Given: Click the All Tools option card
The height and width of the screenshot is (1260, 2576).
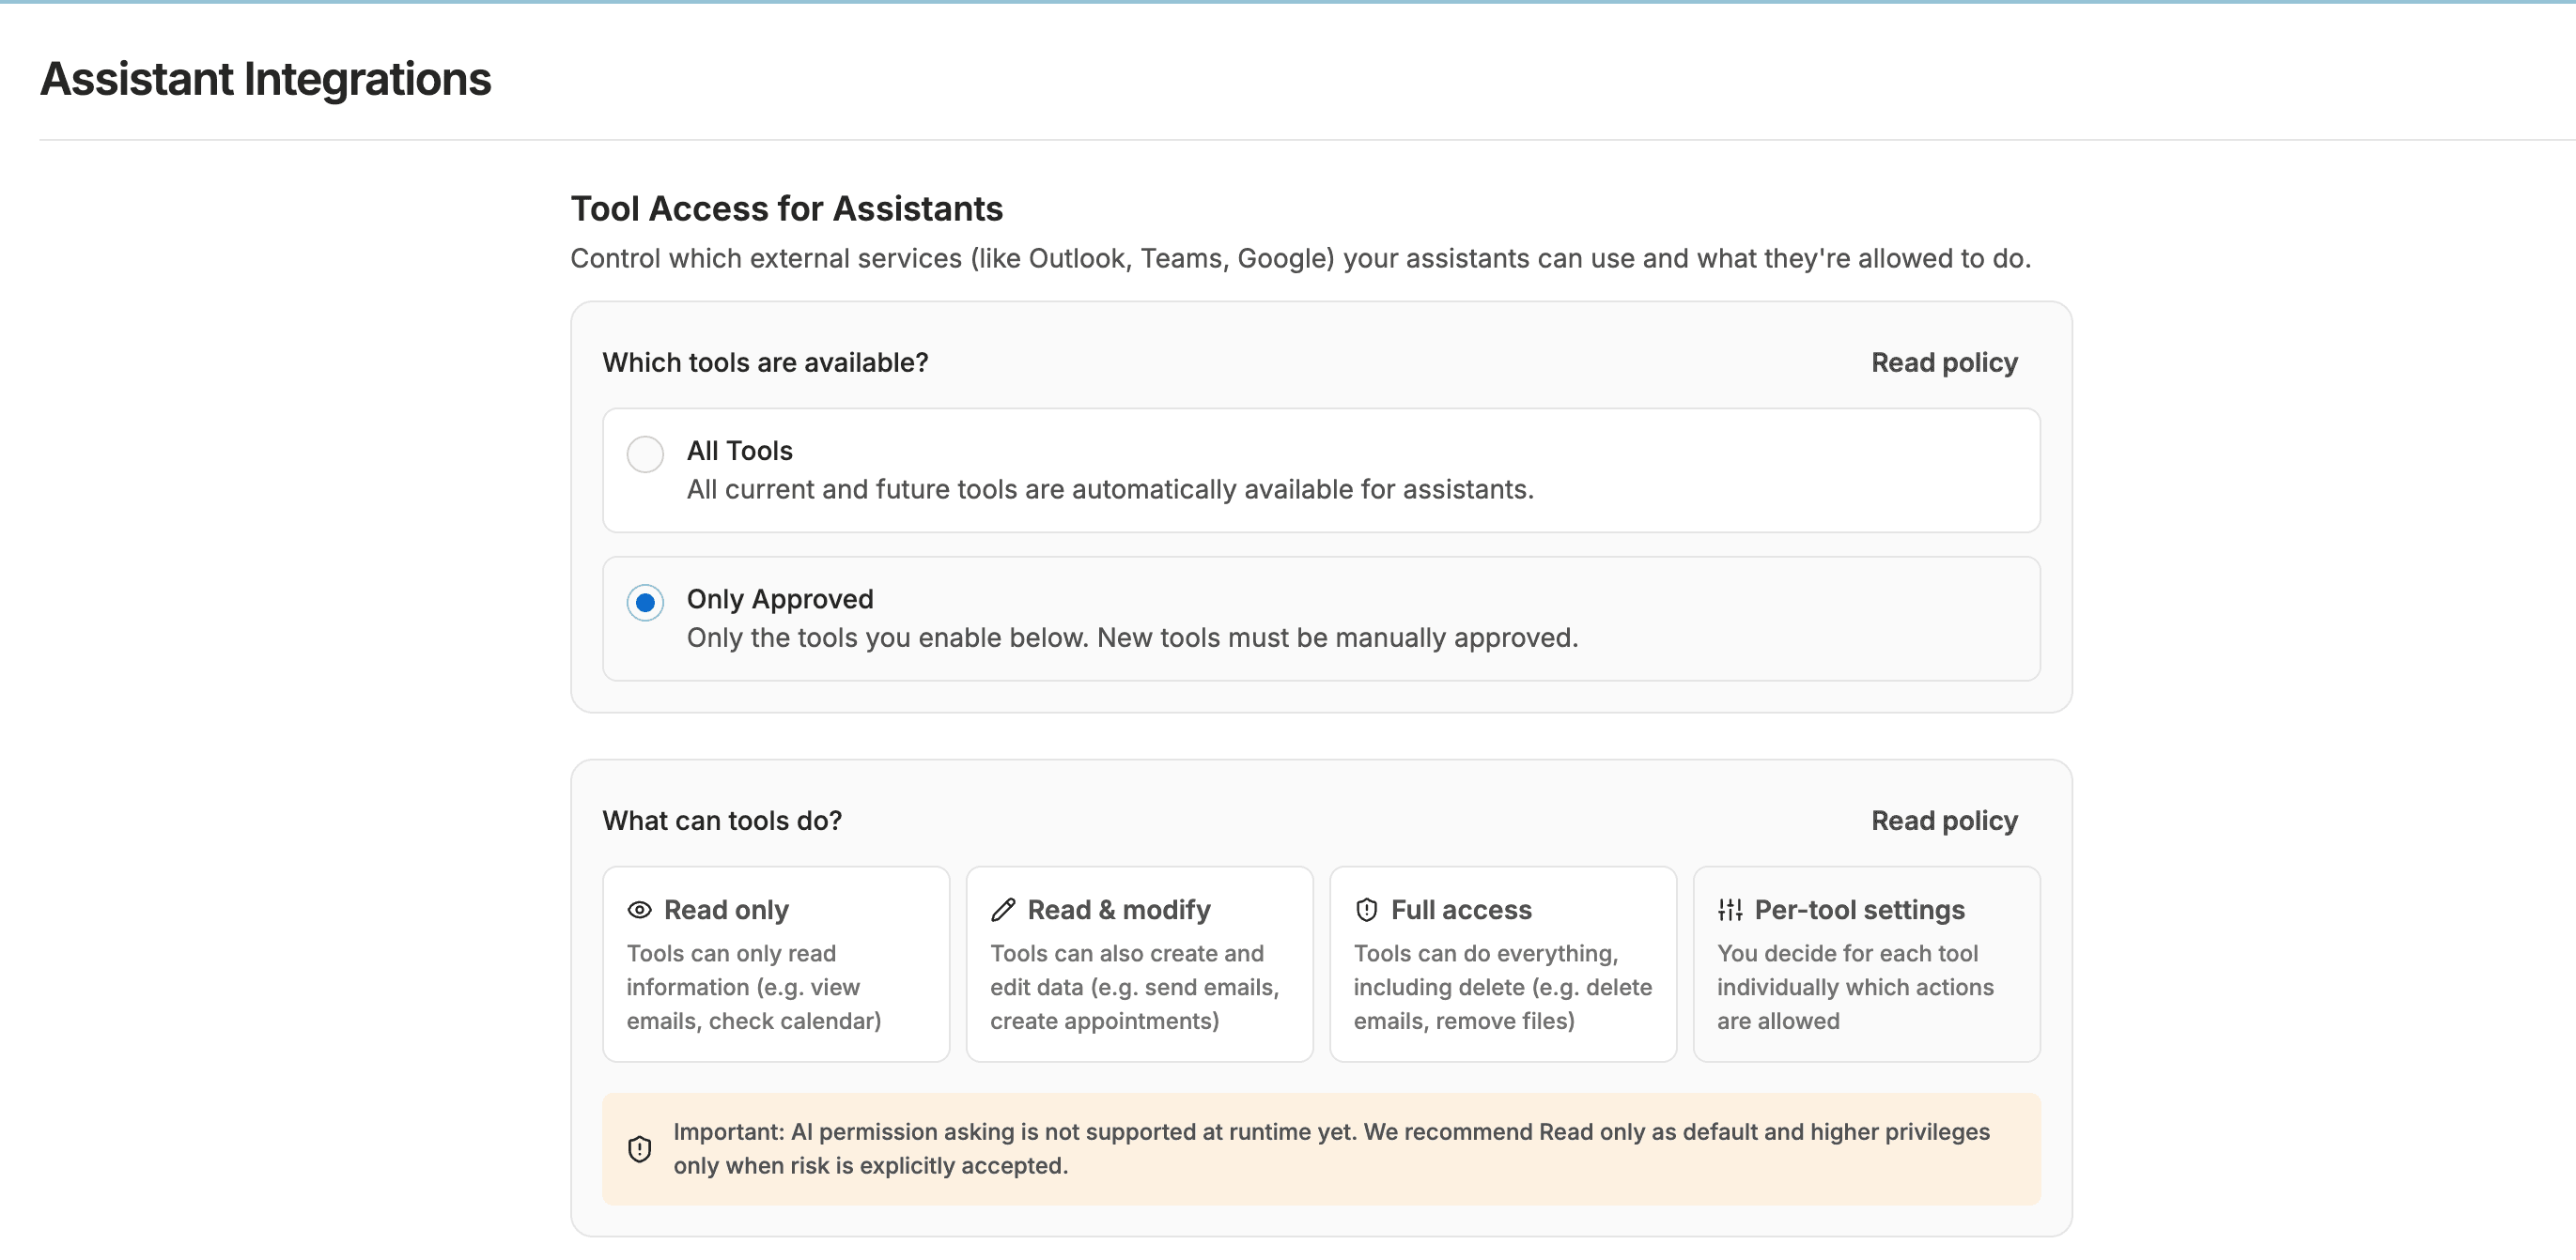Looking at the screenshot, I should [x=1320, y=469].
